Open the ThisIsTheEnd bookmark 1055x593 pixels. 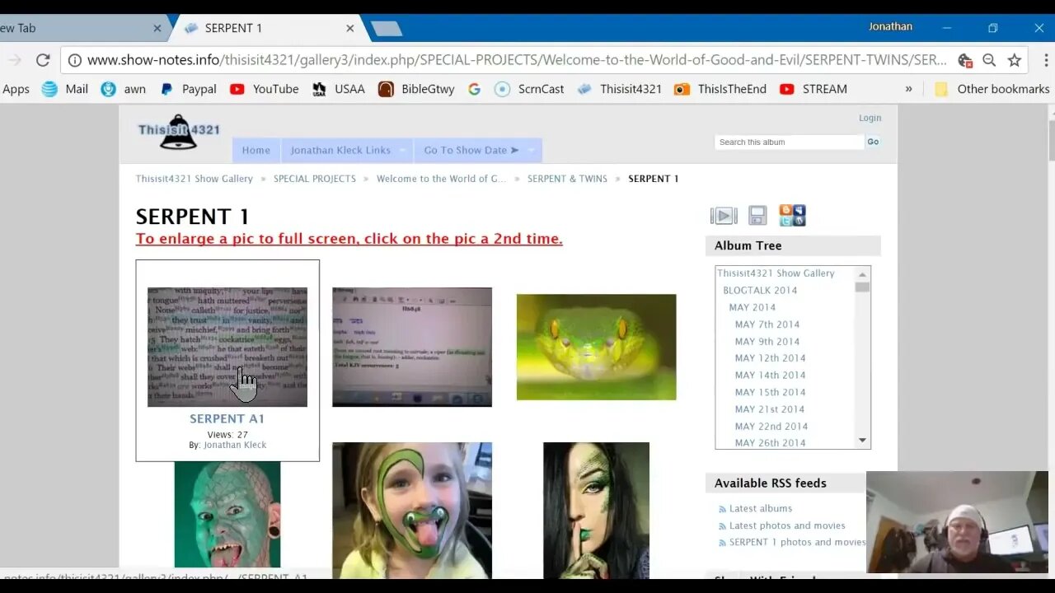(x=720, y=89)
